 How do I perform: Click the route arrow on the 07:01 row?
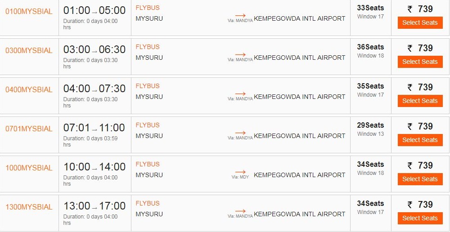[x=241, y=132]
